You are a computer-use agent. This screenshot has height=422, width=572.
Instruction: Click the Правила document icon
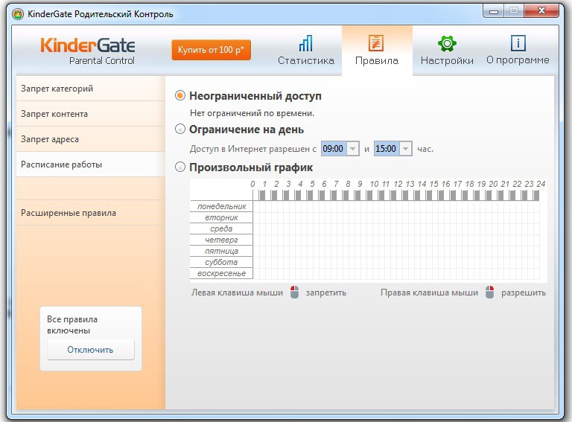pyautogui.click(x=376, y=42)
